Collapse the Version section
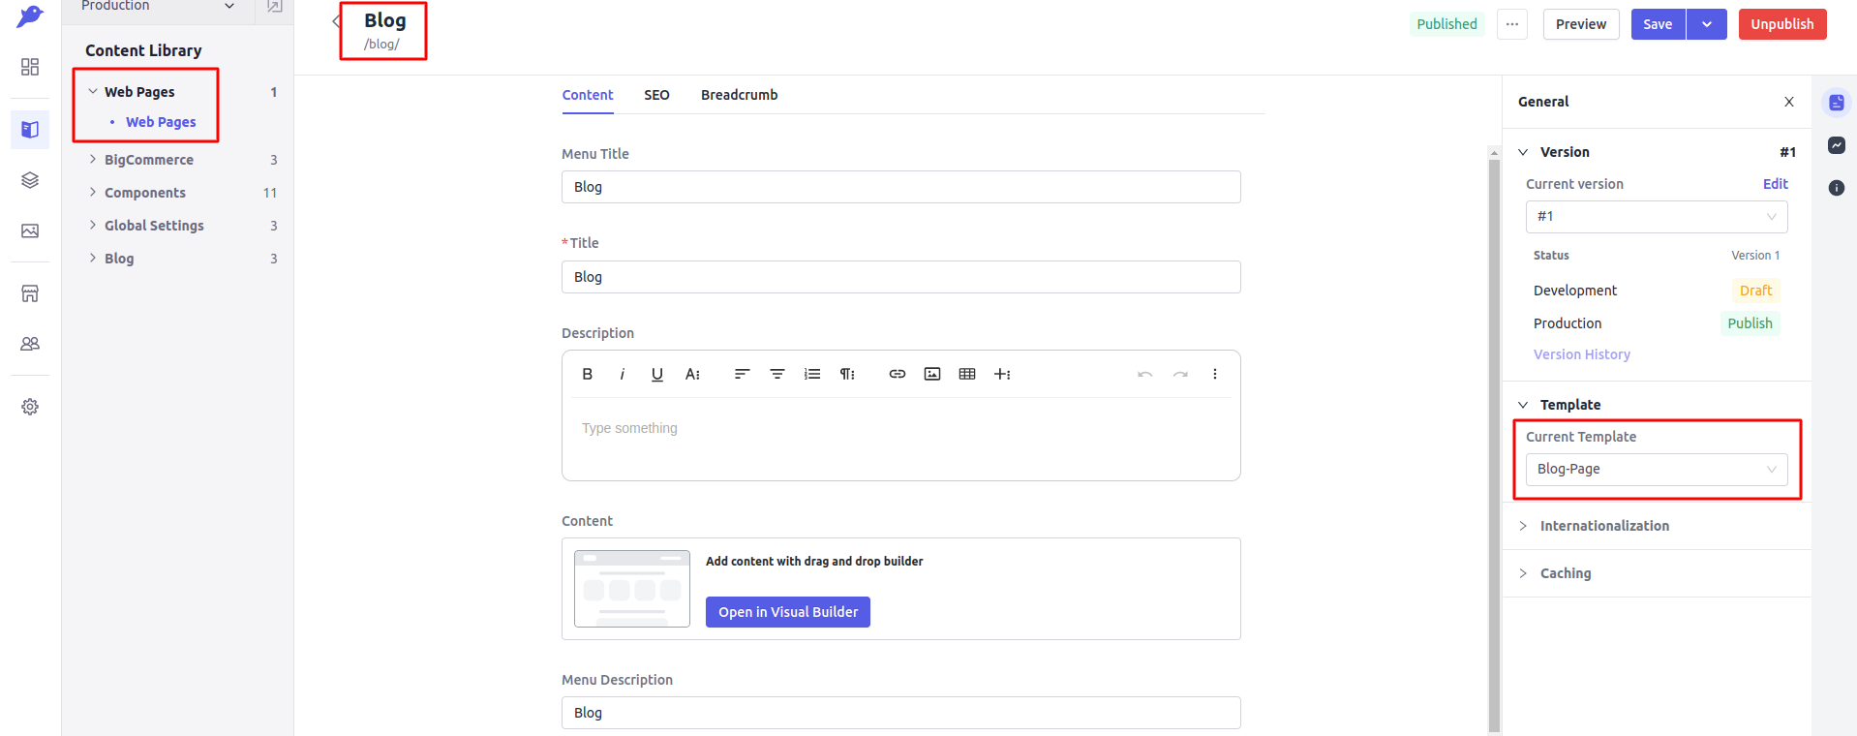Viewport: 1857px width, 736px height. 1523,152
